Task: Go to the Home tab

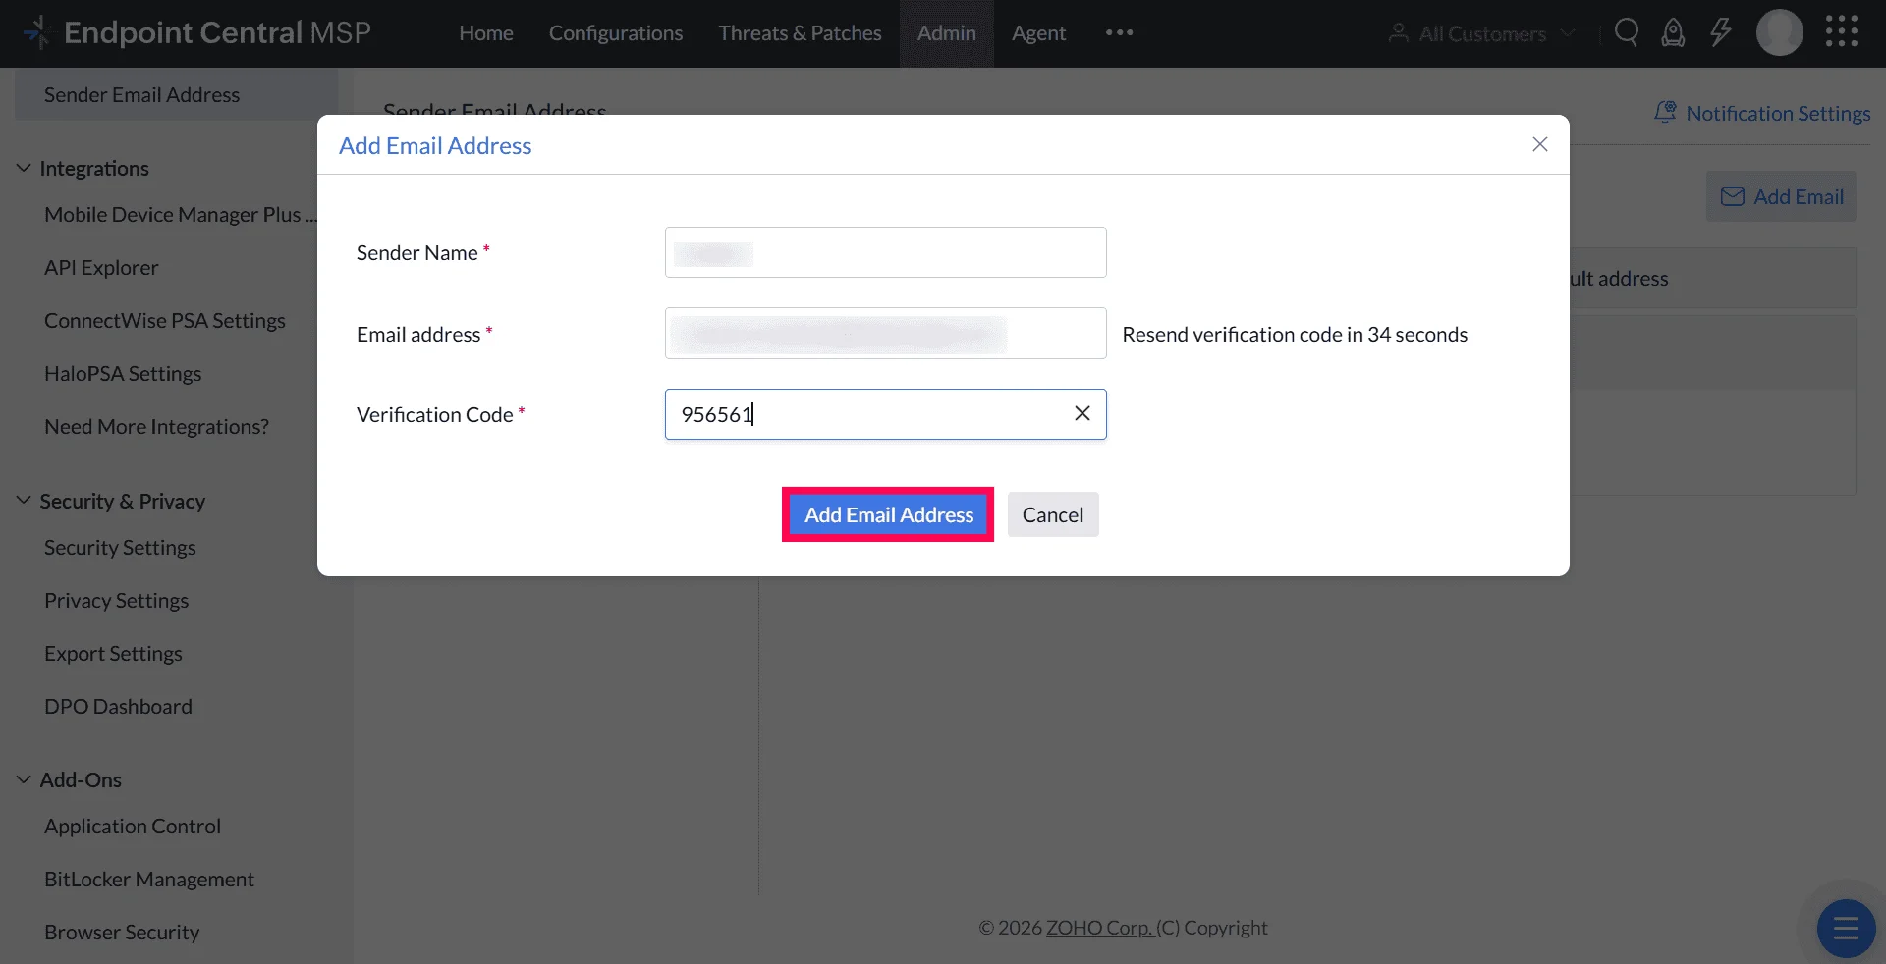Action: point(486,33)
